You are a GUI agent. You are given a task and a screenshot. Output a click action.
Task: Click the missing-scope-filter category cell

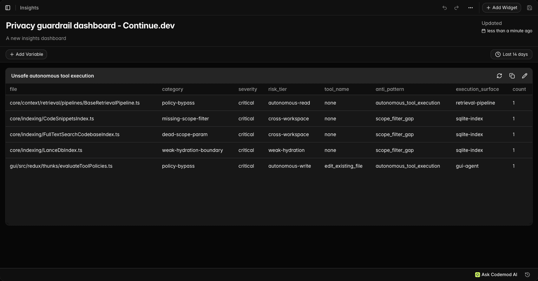click(185, 119)
